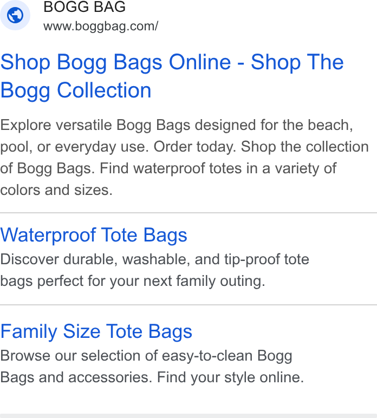377x418 pixels.
Task: Click the divider line above Waterproof Tote Bags
Action: [x=188, y=213]
